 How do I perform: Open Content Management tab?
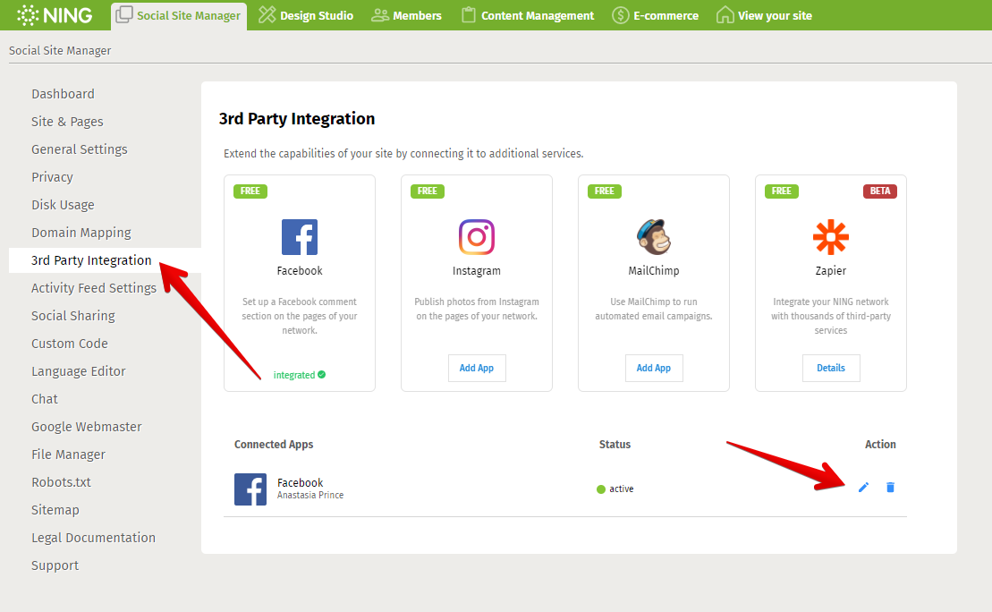(527, 15)
